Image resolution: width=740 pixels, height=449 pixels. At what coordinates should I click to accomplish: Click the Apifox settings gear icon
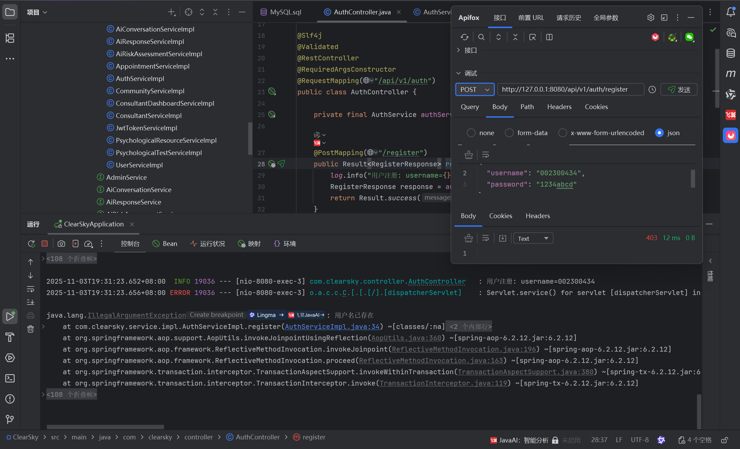point(651,17)
